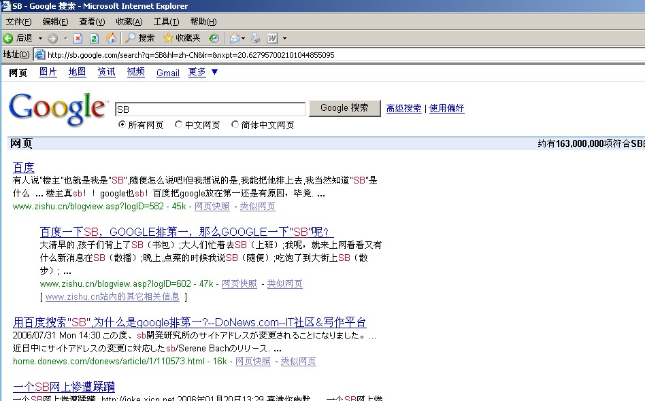Go to the Home page icon
Viewport: 645px width, 401px height.
[x=111, y=38]
